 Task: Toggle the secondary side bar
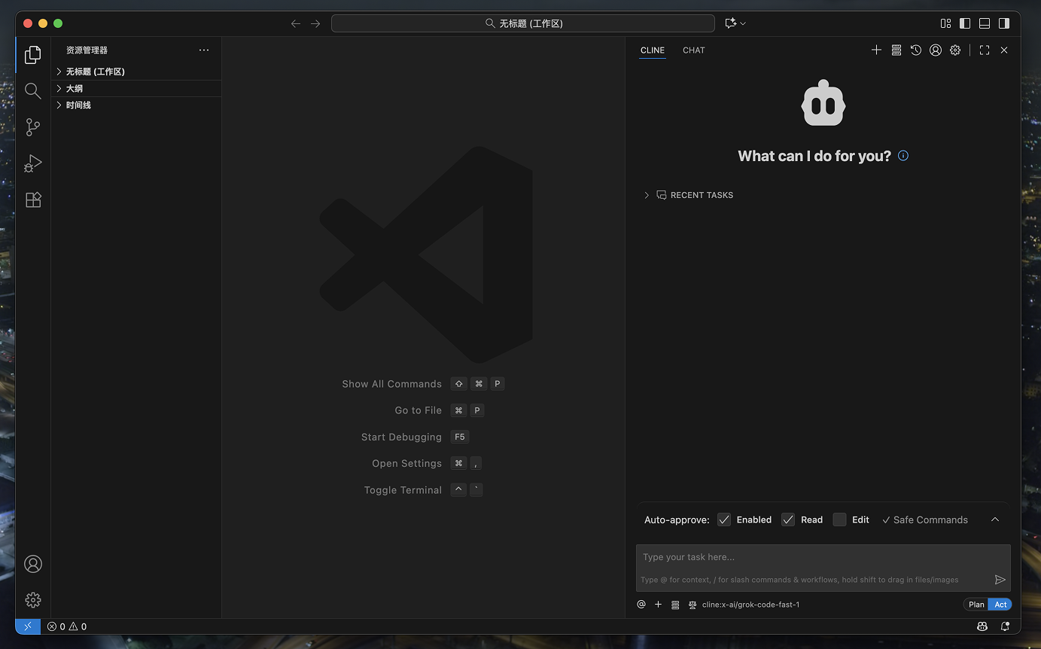(x=1004, y=23)
